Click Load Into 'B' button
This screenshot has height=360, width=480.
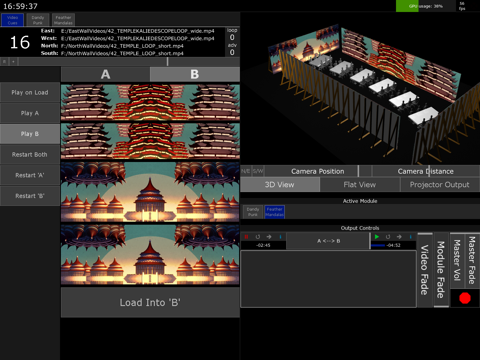click(x=150, y=302)
